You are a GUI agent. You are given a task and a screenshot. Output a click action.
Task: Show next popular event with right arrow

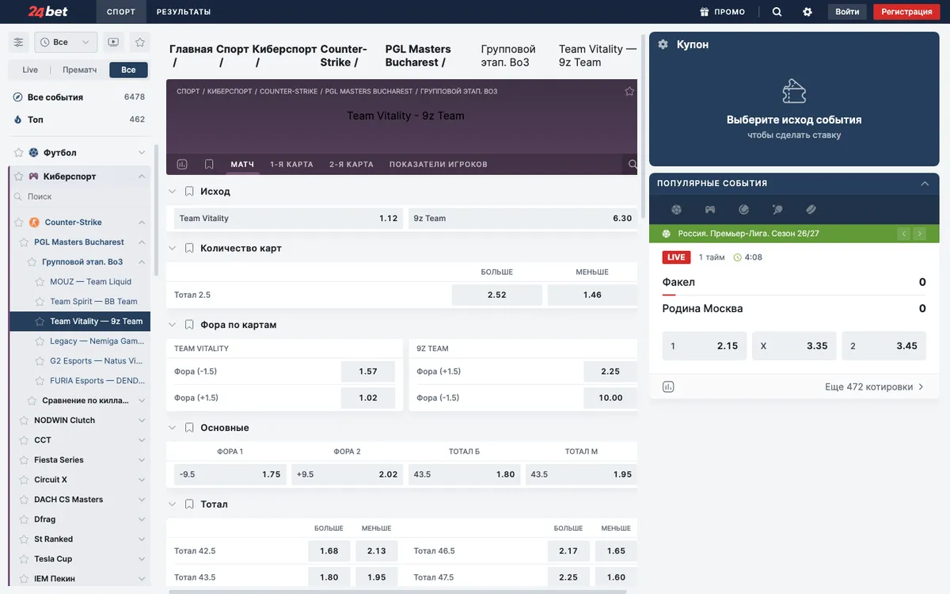[x=919, y=234]
